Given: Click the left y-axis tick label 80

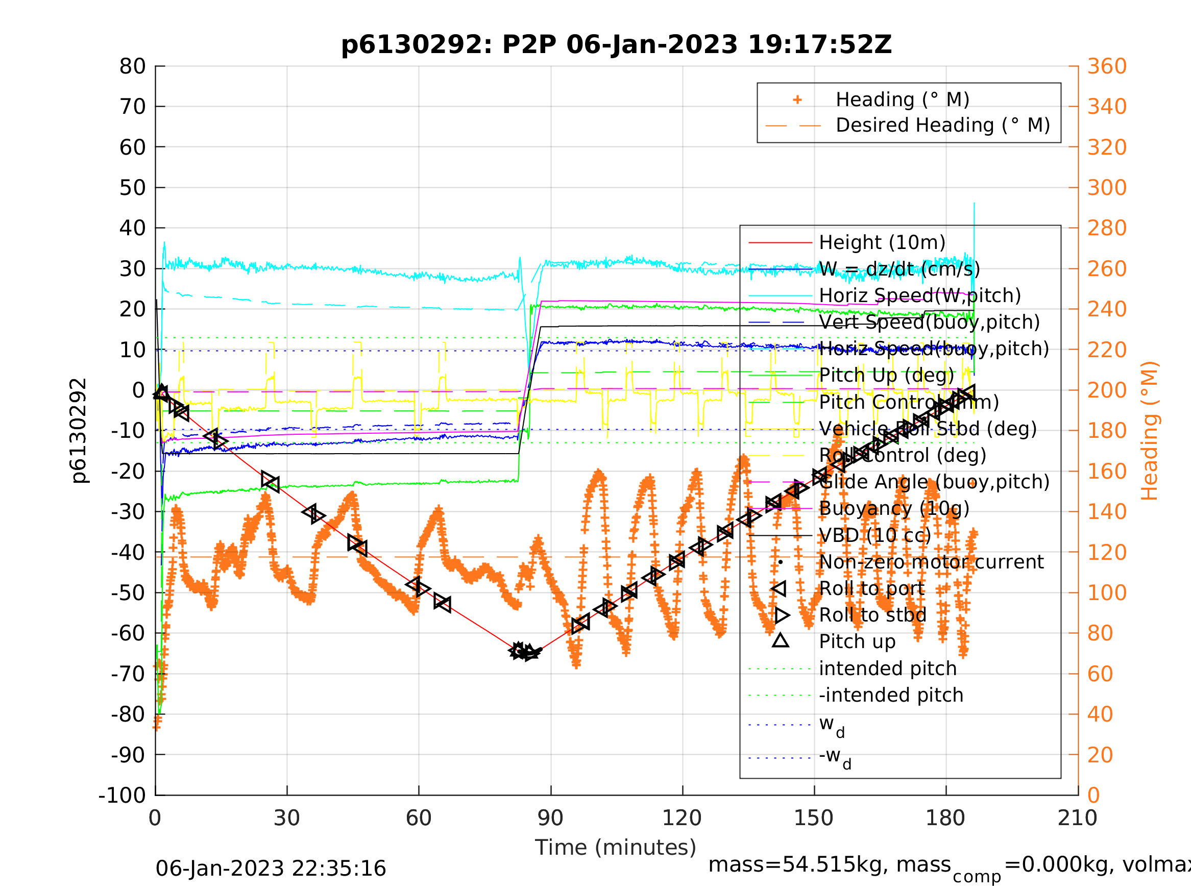Looking at the screenshot, I should coord(132,67).
